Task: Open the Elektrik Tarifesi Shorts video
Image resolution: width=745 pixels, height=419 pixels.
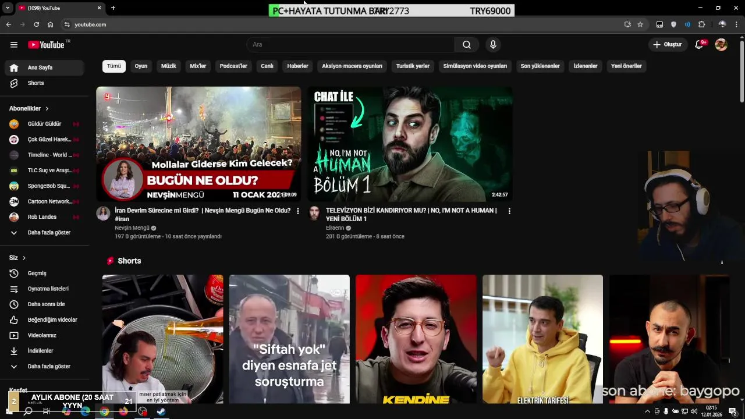Action: pos(542,339)
